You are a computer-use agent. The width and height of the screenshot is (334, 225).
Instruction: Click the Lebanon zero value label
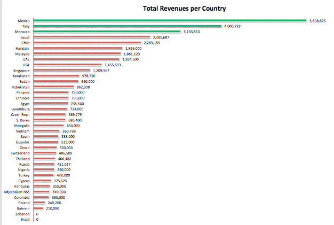click(37, 214)
